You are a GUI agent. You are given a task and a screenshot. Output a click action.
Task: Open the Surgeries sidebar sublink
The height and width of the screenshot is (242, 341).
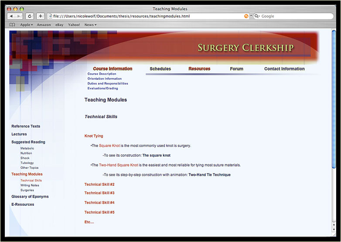point(27,190)
